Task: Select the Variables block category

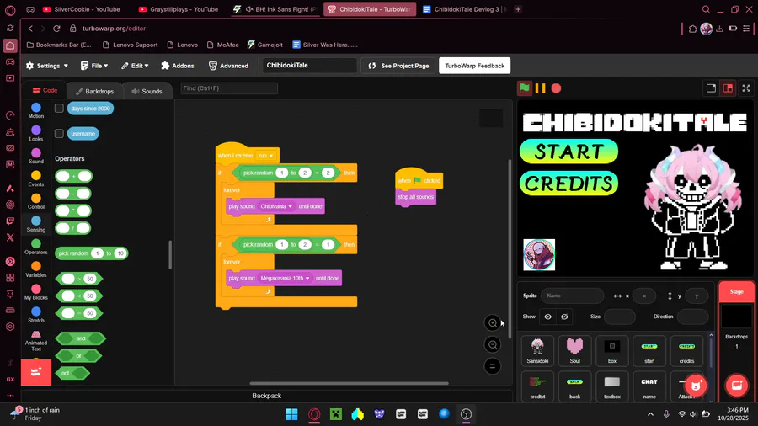Action: 35,269
